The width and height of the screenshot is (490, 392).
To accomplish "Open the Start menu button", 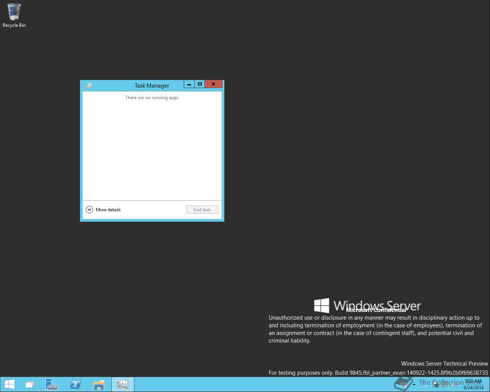I will [x=9, y=384].
